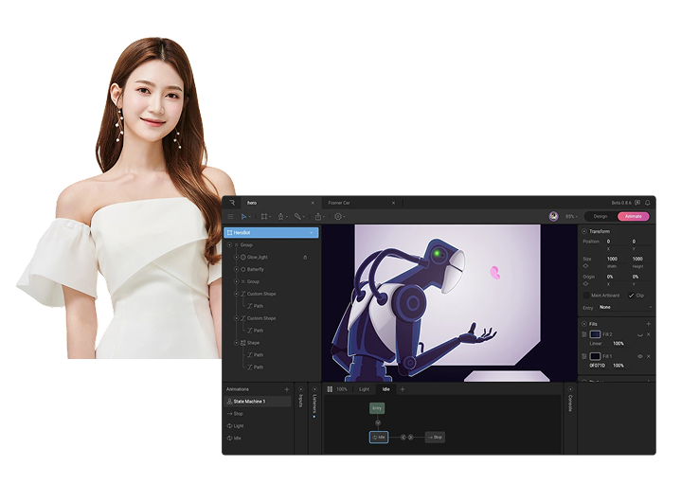
Task: Click the transition arrow below Entry node
Action: point(378,422)
